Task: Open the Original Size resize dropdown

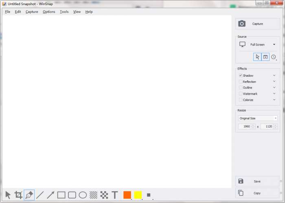Action: coord(258,119)
